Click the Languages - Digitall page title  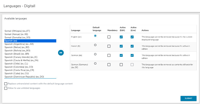[x=19, y=6]
